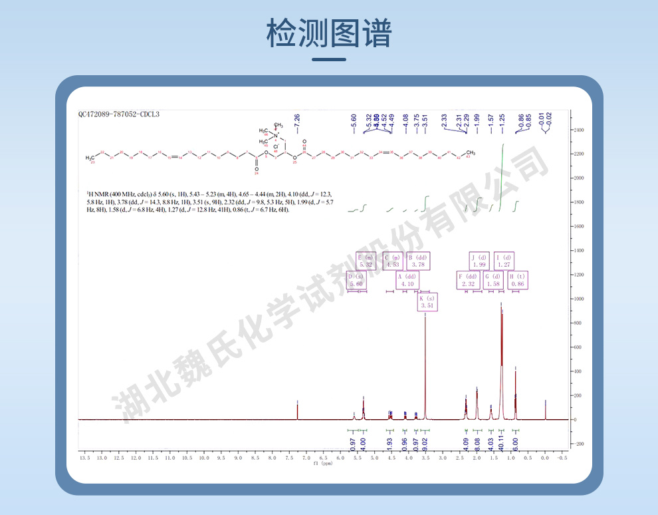Click the 7.26 solvent peak label

tap(297, 121)
